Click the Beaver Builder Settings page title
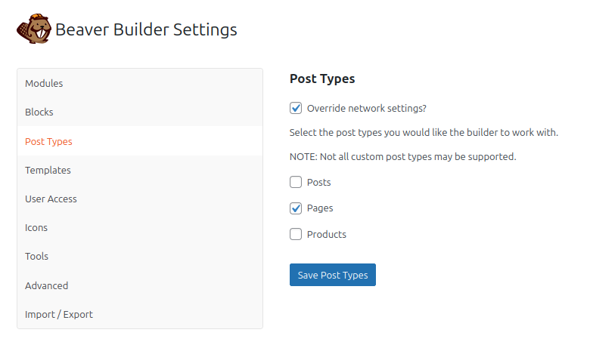 tap(146, 29)
